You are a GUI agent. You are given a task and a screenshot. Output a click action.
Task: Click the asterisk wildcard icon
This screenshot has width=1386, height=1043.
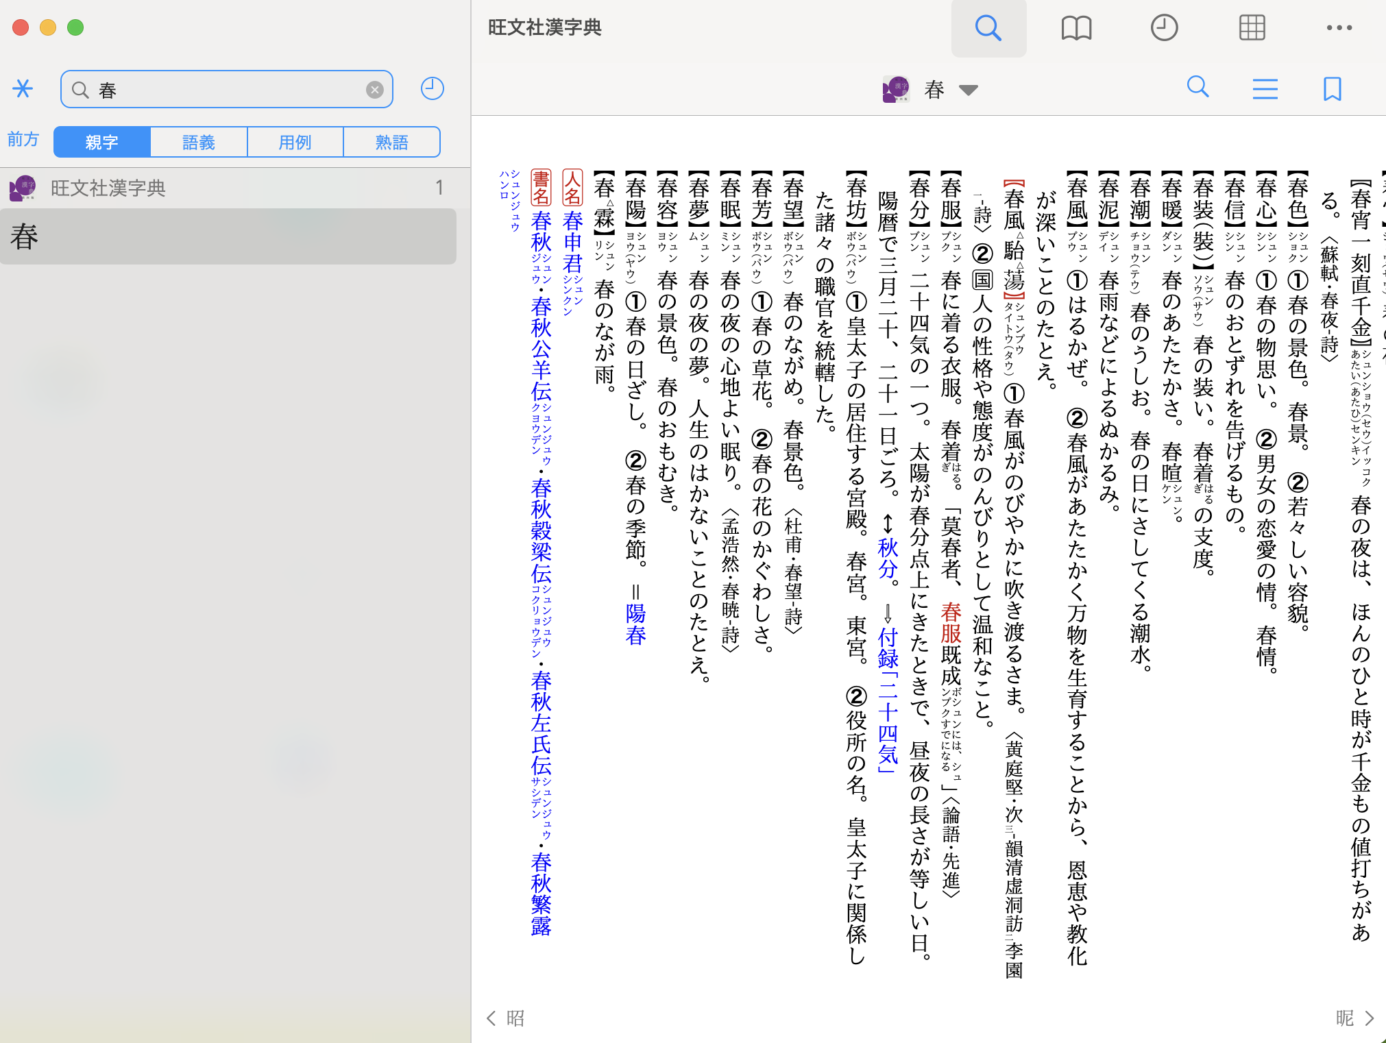coord(23,89)
